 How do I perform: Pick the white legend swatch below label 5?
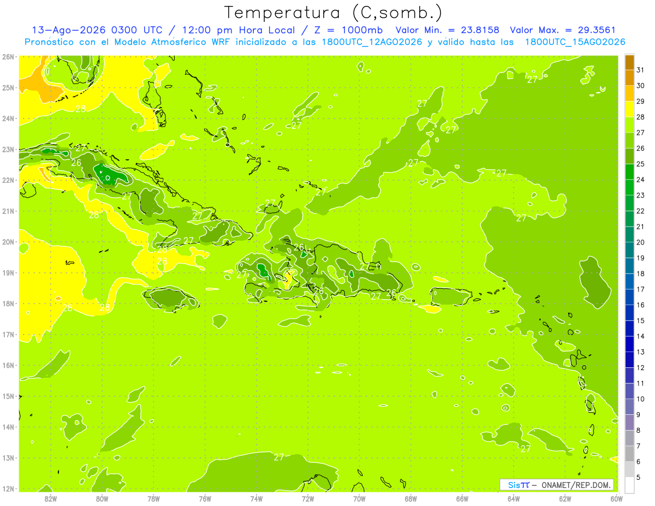(629, 485)
